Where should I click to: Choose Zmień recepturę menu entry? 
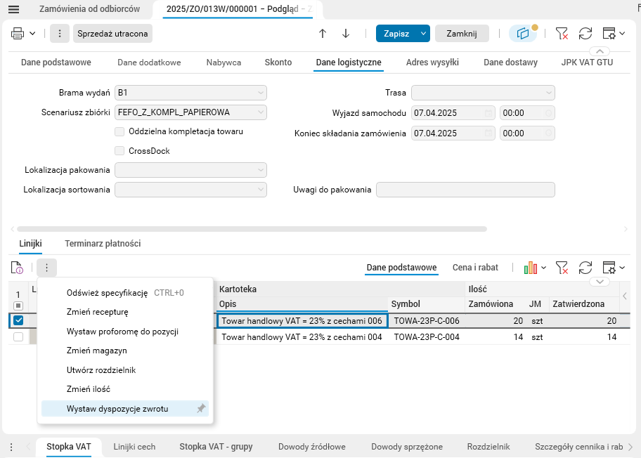[125, 312]
